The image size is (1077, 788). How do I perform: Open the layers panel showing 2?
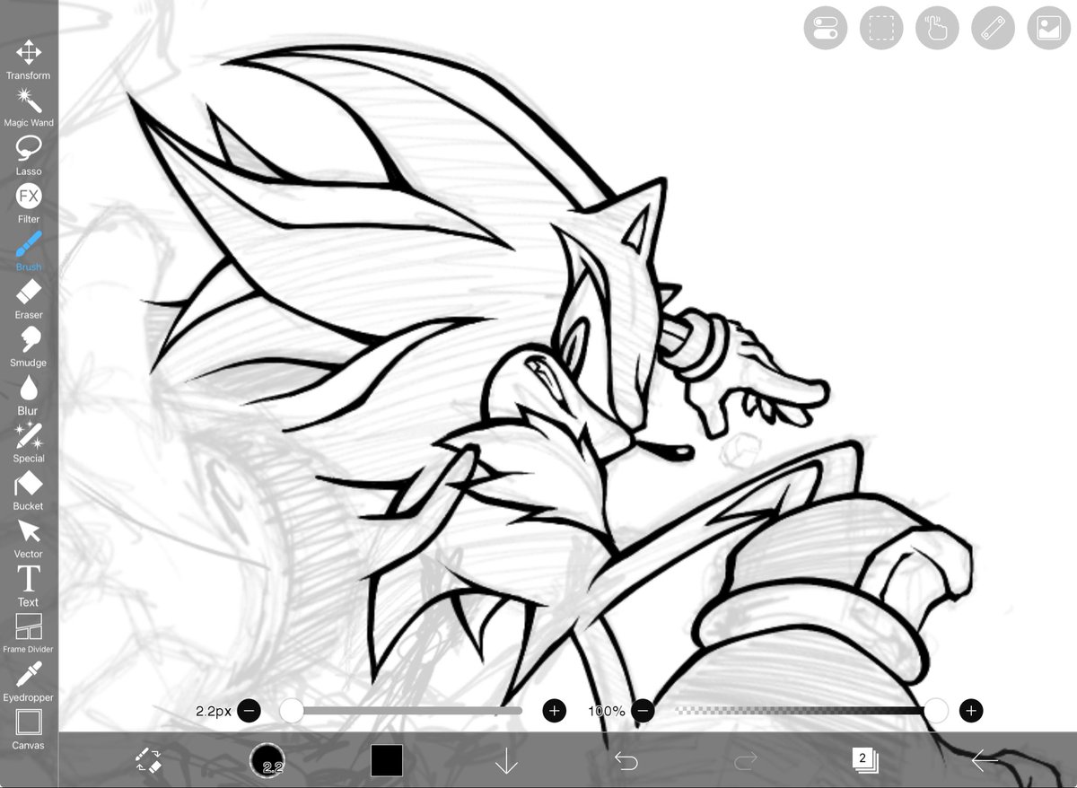coord(864,760)
